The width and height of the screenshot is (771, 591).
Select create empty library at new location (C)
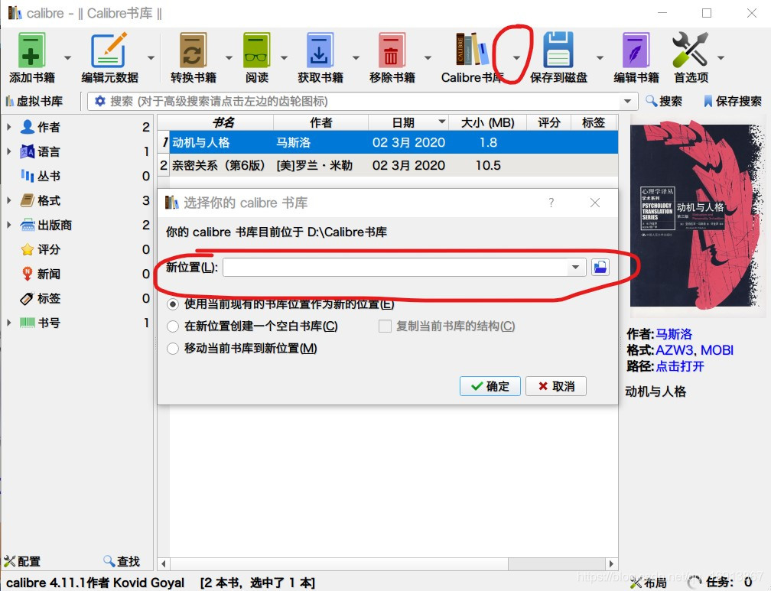point(173,326)
